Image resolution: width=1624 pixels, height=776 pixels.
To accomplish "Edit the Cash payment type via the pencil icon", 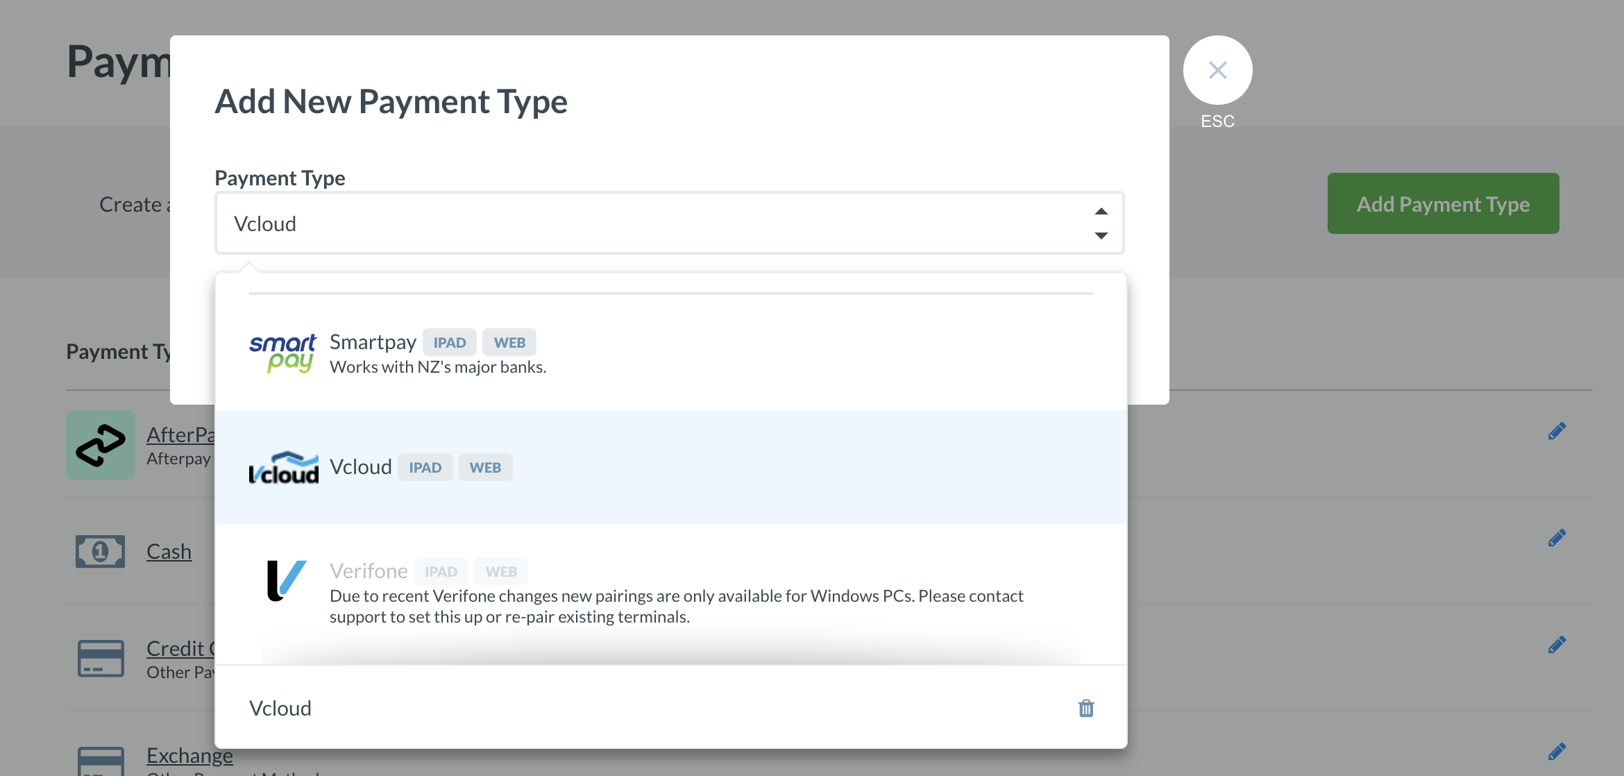I will point(1557,538).
